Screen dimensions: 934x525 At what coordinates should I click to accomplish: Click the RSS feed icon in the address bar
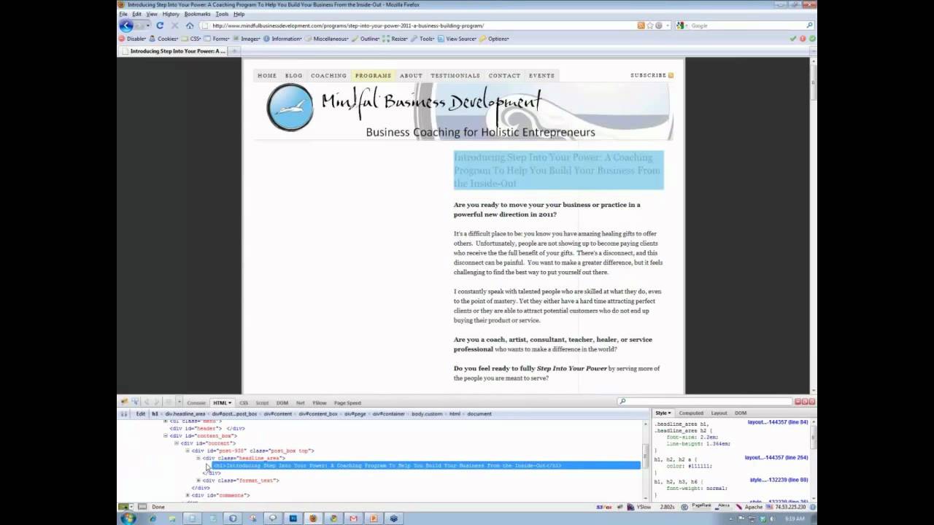(641, 26)
